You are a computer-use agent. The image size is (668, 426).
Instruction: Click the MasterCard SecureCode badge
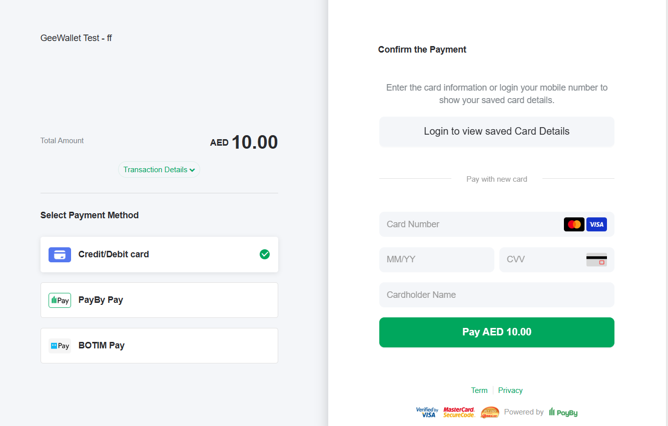[459, 412]
